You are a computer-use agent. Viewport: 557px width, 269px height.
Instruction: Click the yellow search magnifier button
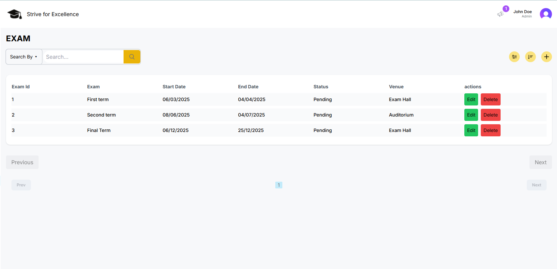click(132, 57)
